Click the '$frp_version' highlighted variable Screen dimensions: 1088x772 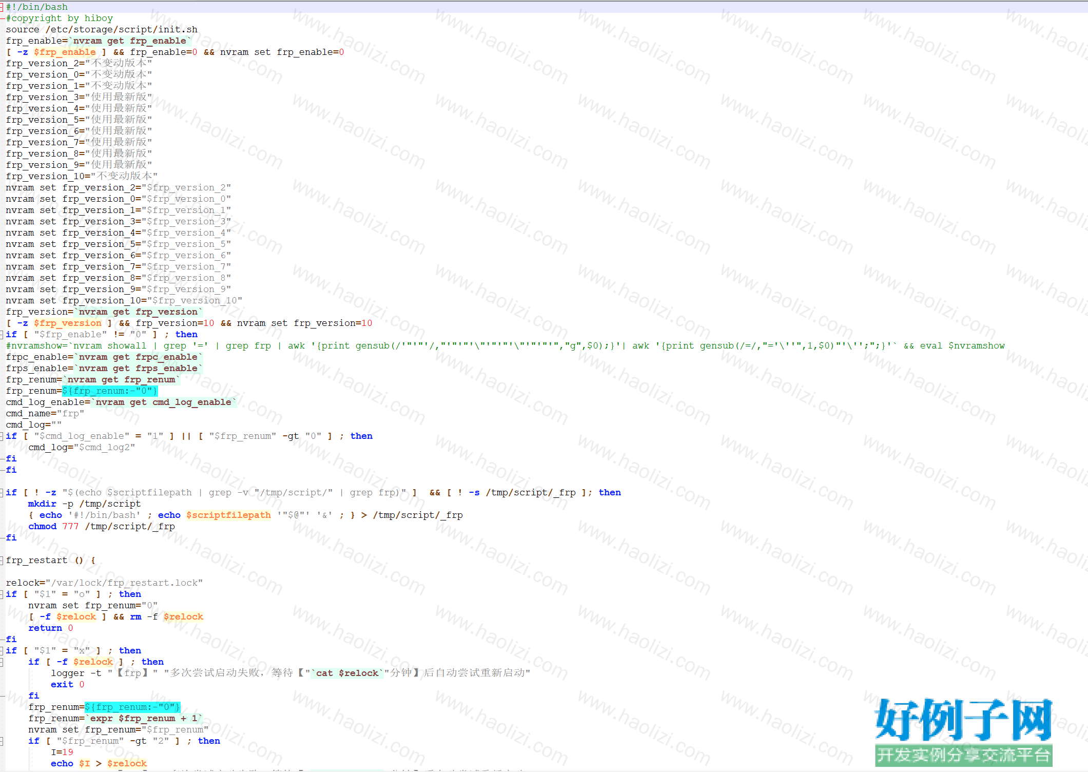tap(68, 323)
